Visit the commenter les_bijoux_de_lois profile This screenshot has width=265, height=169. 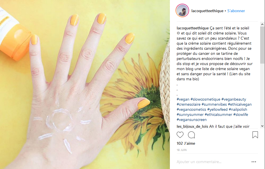pyautogui.click(x=192, y=126)
